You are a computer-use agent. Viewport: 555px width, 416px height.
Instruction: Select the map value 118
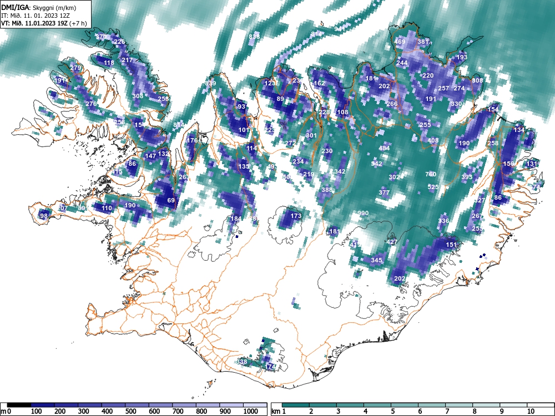click(x=109, y=63)
